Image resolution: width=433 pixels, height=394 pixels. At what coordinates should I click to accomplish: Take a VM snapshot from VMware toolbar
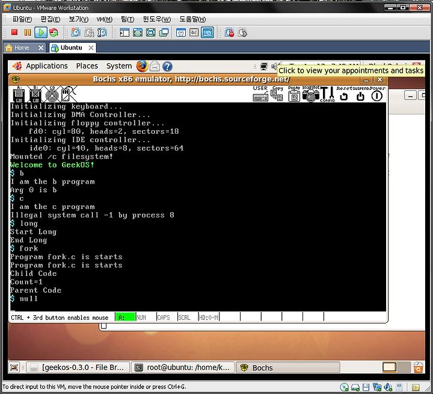point(76,33)
